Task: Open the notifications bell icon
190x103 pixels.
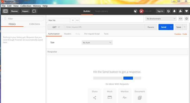Action: [174, 11]
